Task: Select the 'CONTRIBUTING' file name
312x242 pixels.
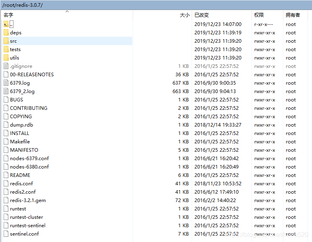Action: pyautogui.click(x=29, y=108)
